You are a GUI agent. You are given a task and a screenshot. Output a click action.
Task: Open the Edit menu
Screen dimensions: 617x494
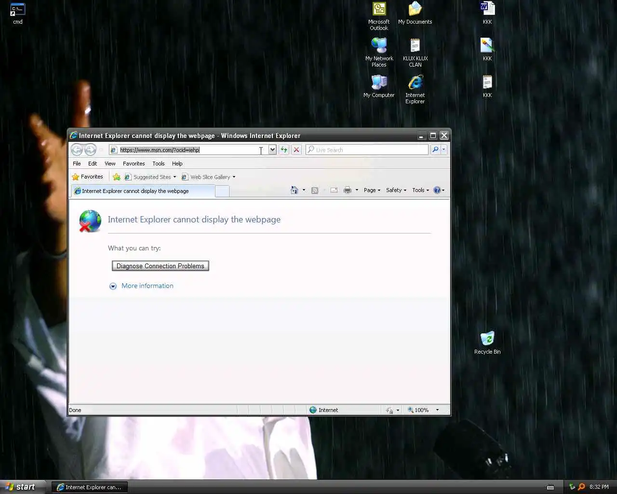tap(93, 164)
